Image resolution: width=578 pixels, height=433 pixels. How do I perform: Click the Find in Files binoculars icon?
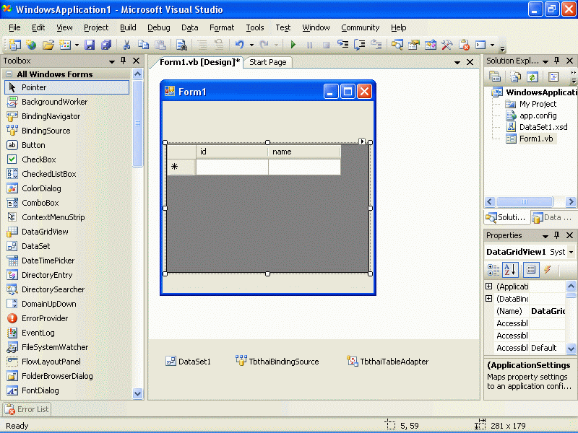pos(181,45)
